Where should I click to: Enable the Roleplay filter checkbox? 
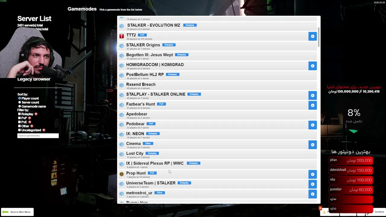19,114
